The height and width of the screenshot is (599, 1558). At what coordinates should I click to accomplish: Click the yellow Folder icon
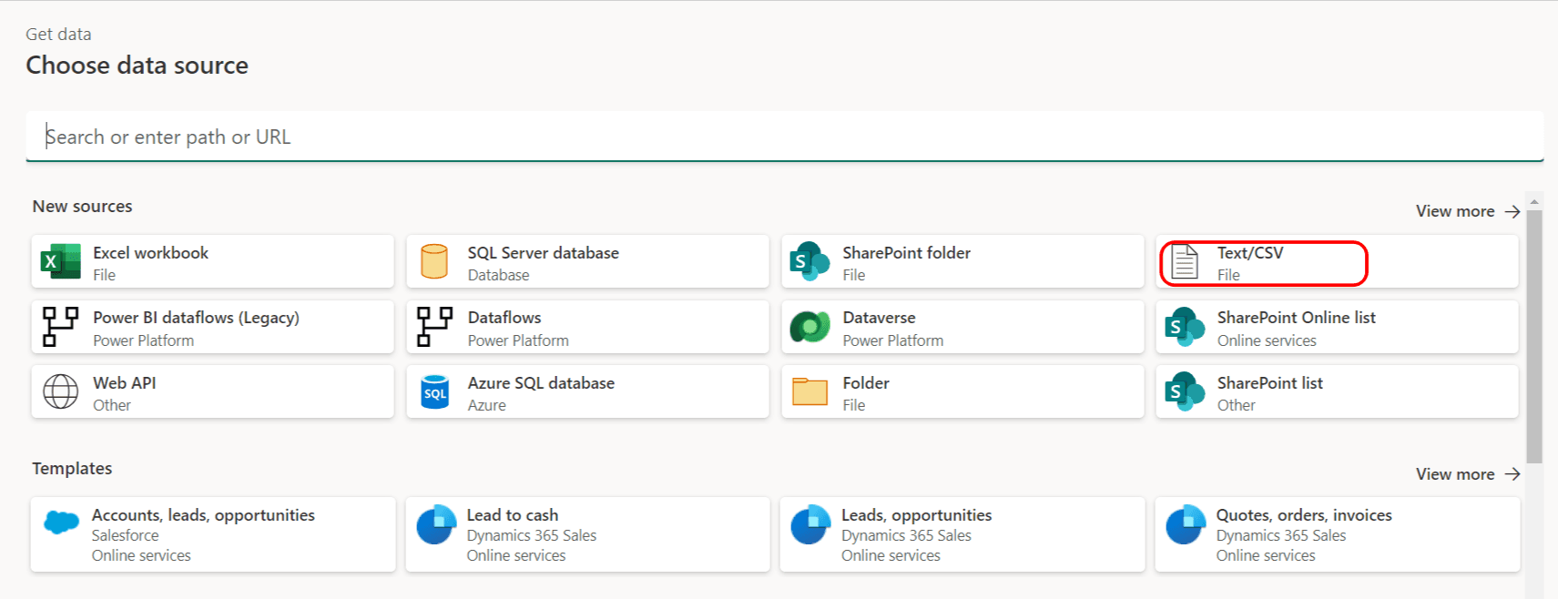pyautogui.click(x=810, y=391)
